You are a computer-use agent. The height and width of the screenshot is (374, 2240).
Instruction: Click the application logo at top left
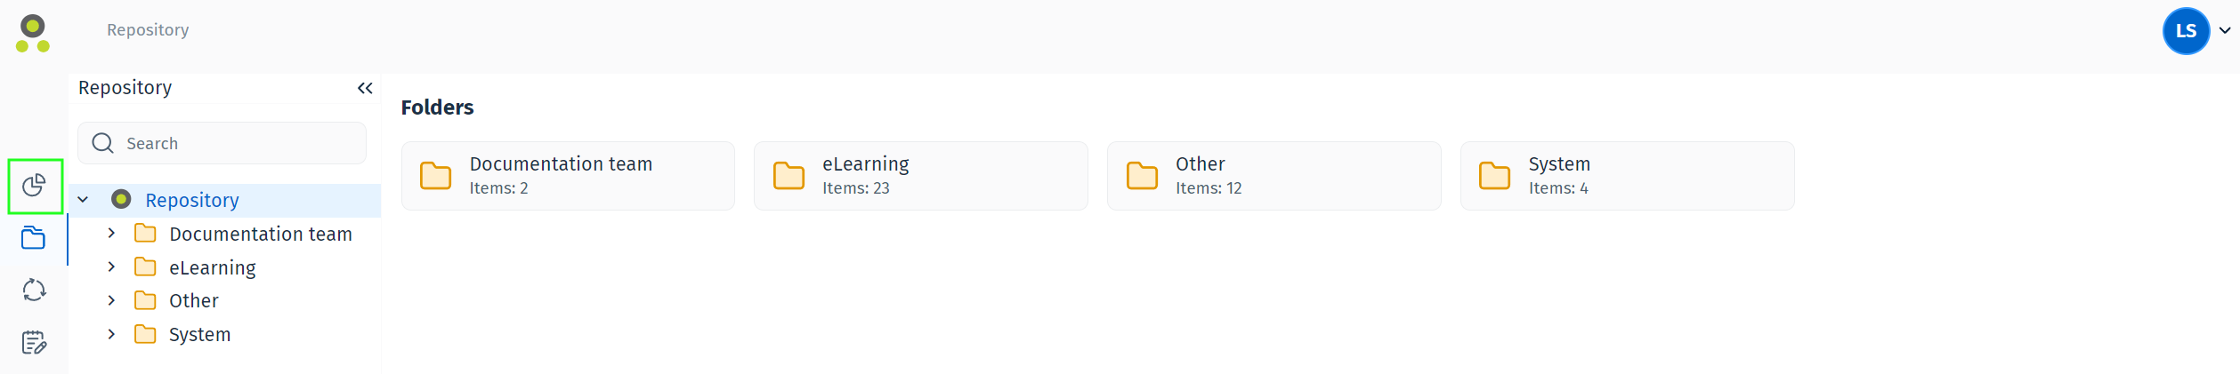coord(33,34)
